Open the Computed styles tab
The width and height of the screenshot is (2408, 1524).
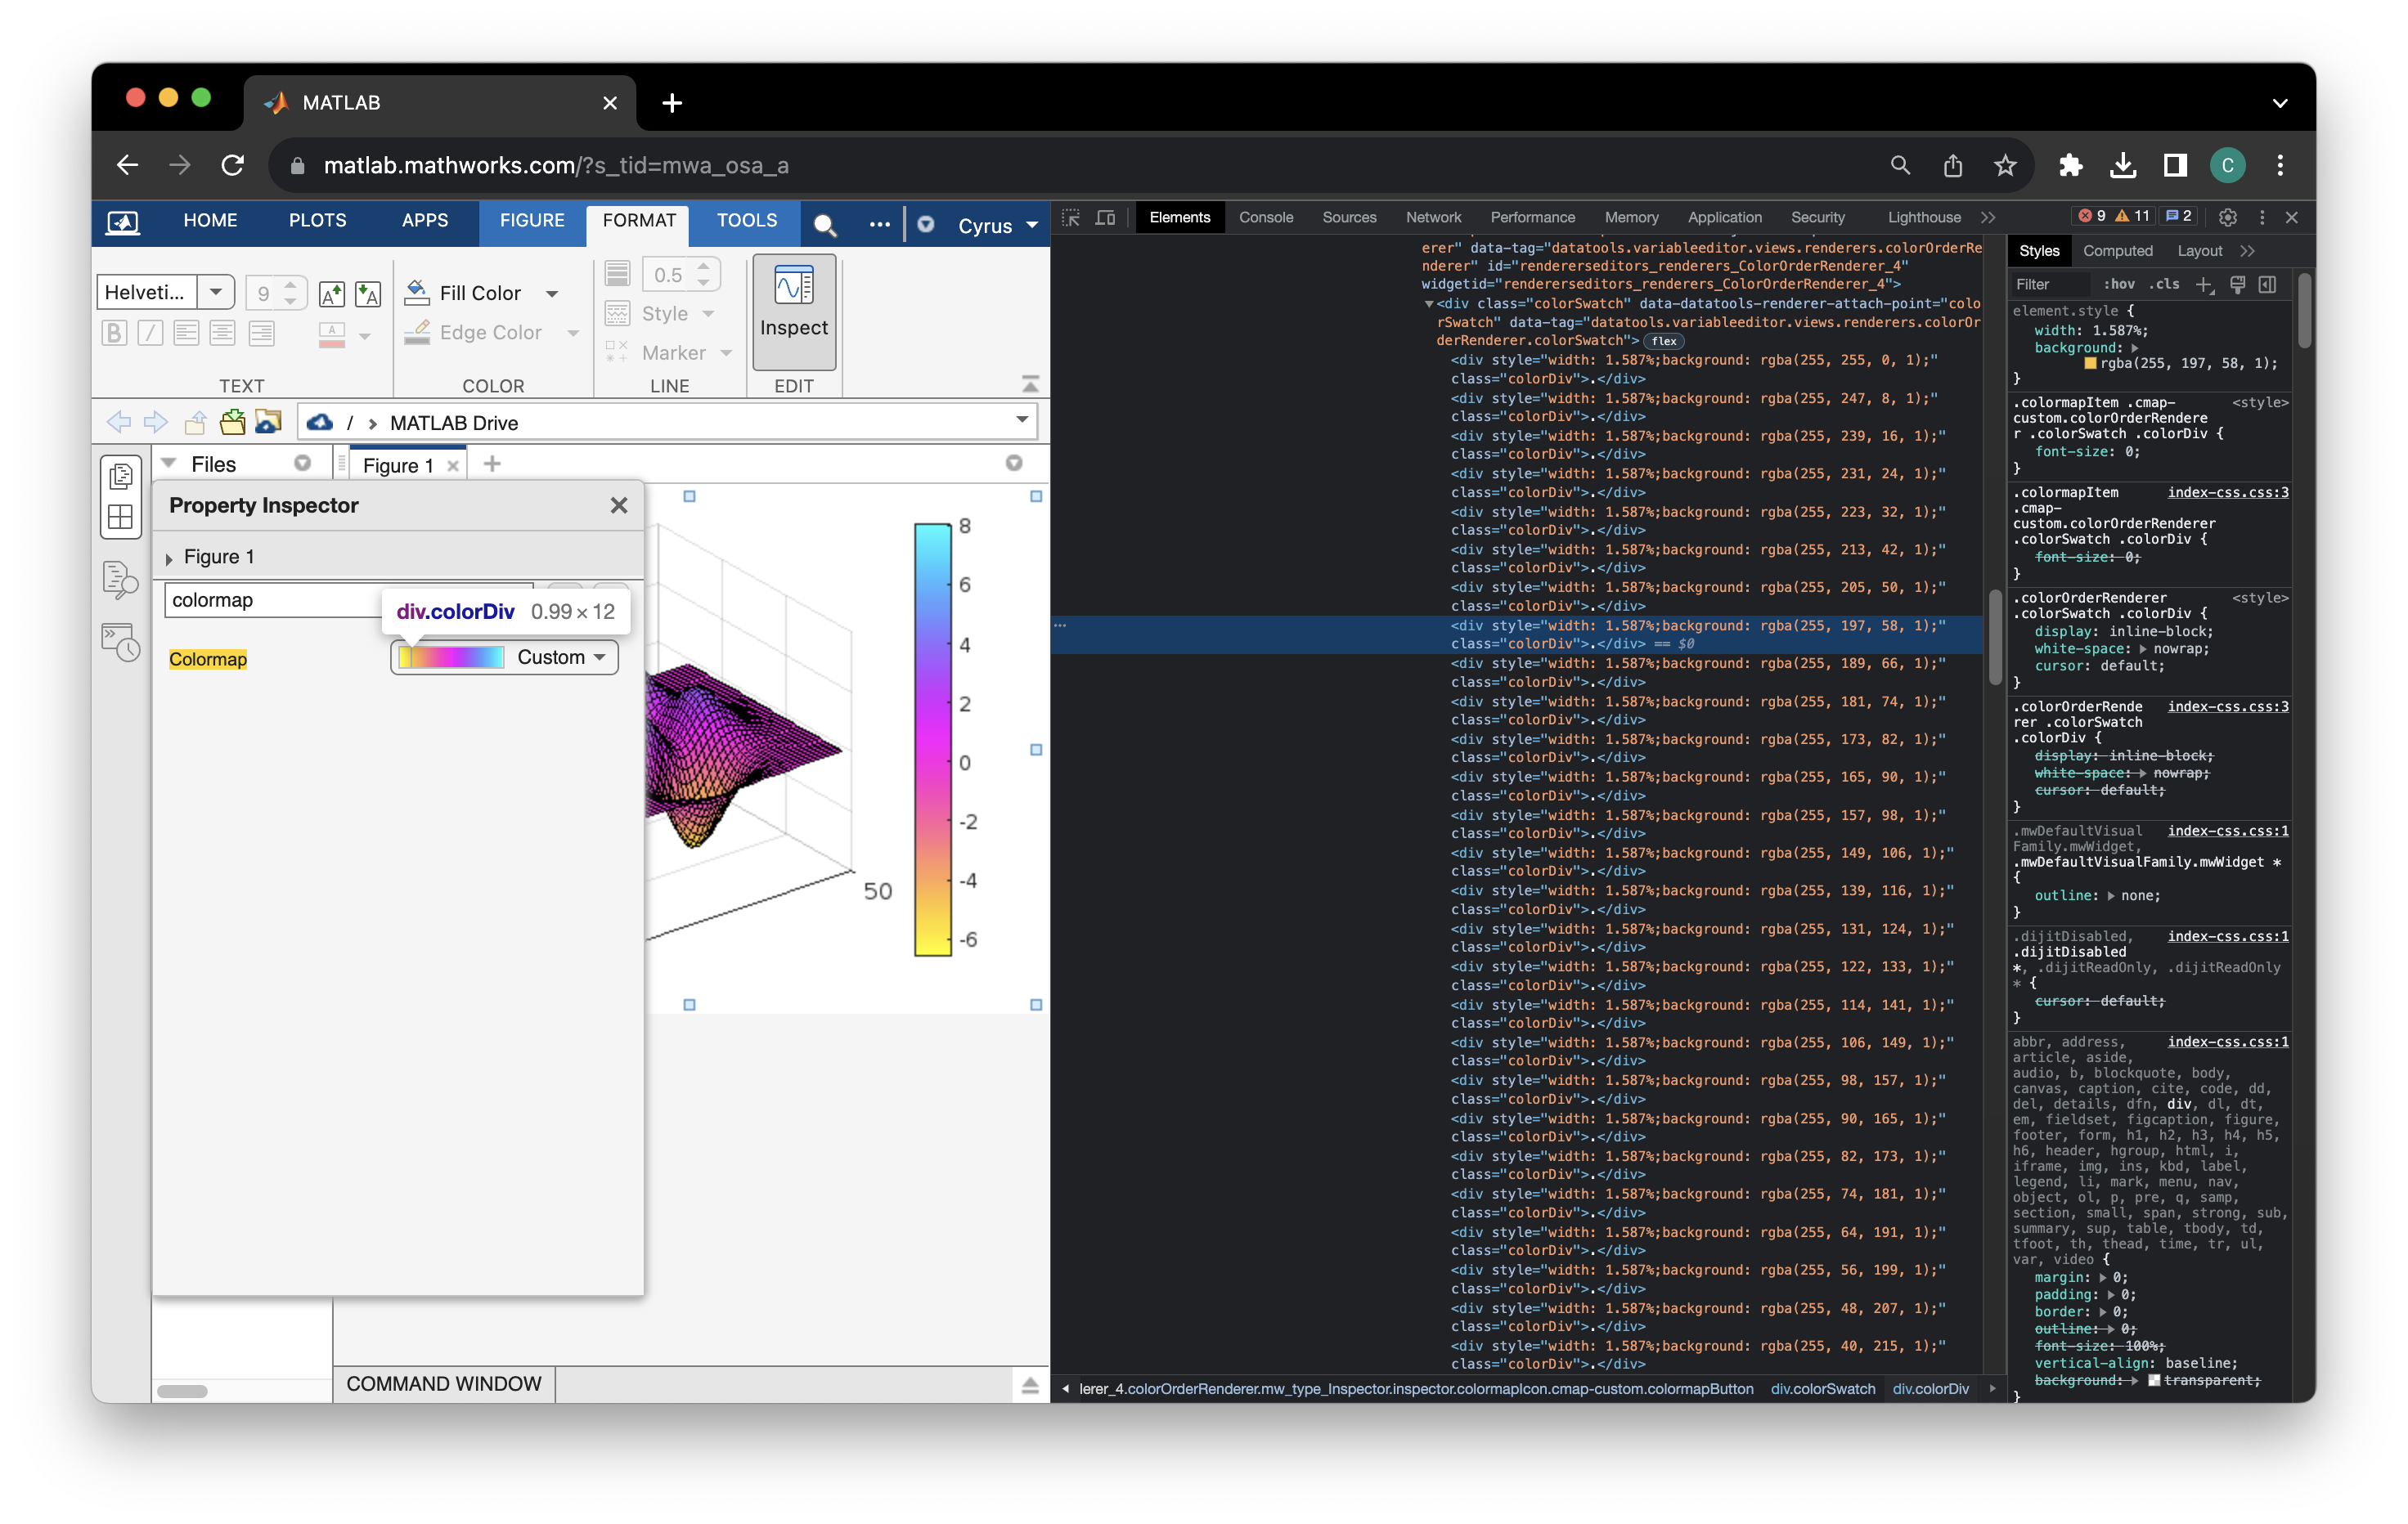click(x=2117, y=251)
